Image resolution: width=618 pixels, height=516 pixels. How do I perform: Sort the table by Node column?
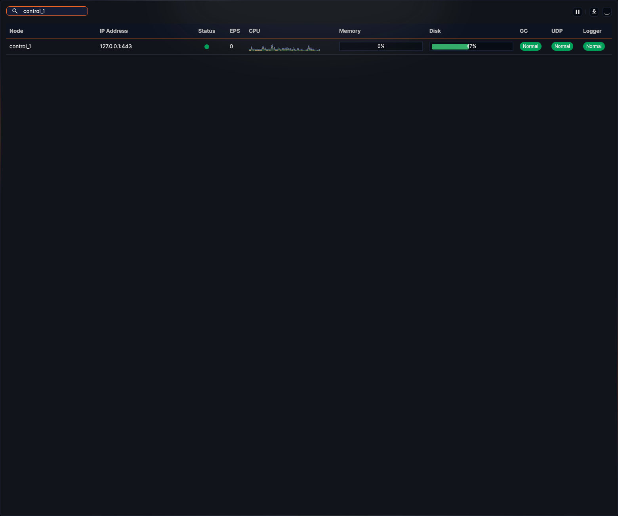(x=16, y=31)
